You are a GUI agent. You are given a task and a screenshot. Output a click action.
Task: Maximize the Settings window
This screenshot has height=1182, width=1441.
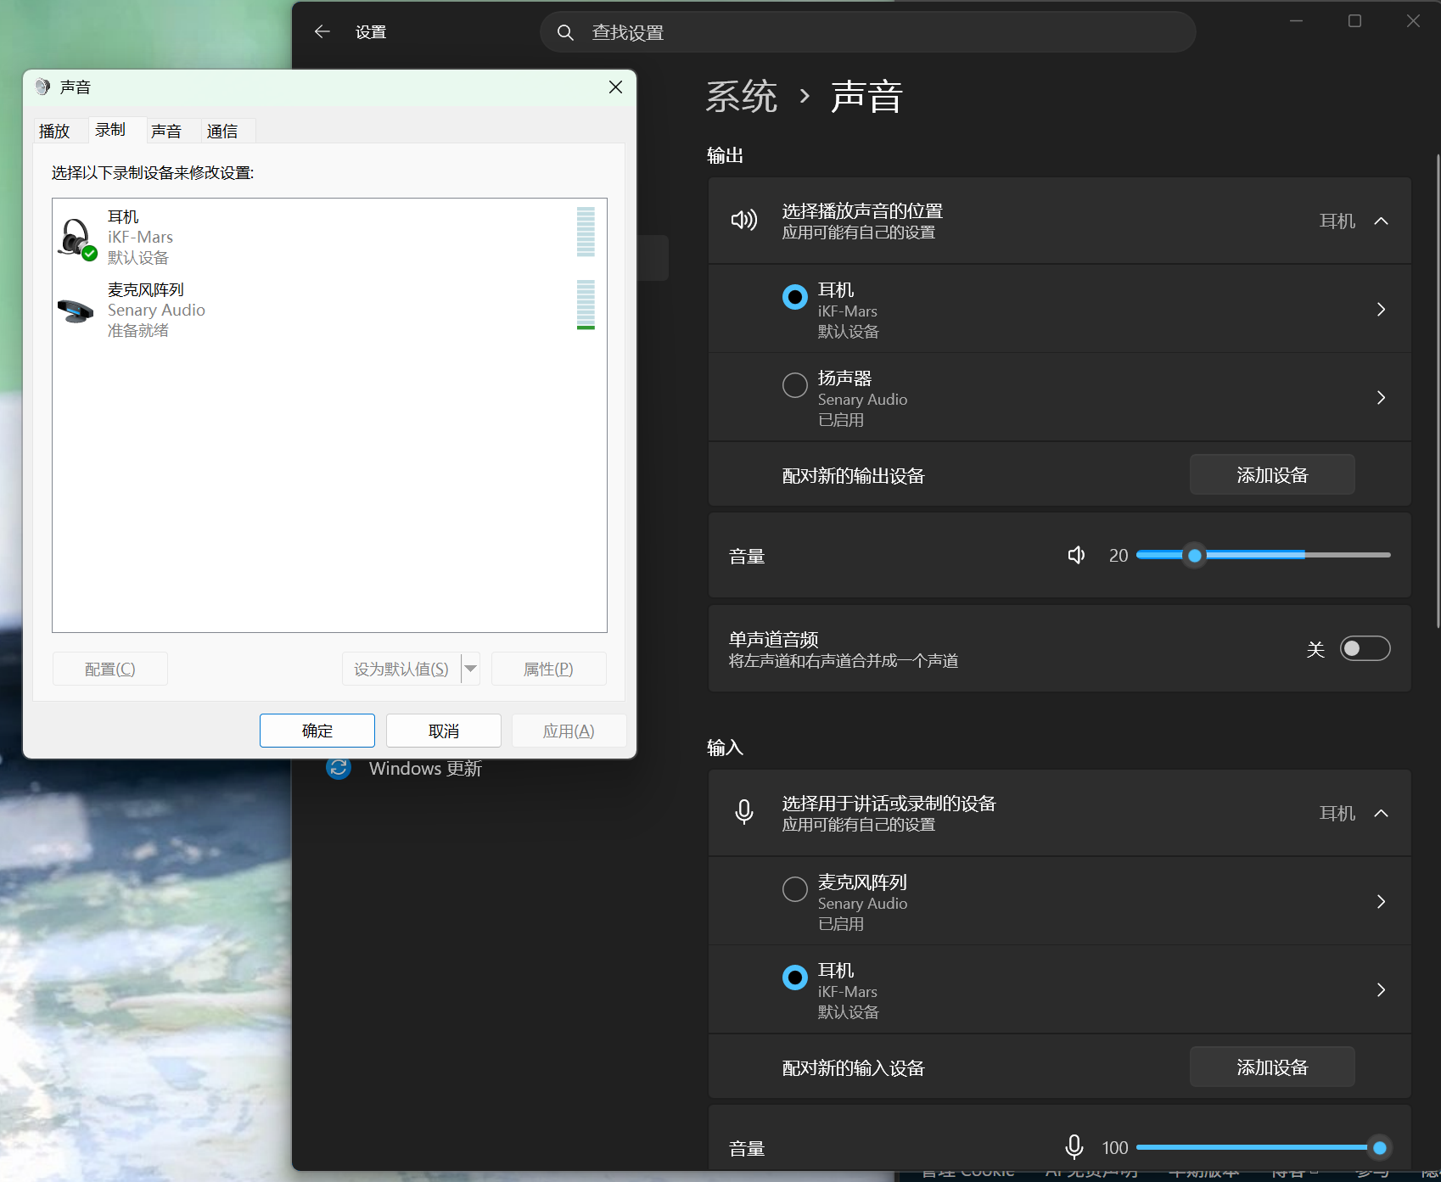pyautogui.click(x=1354, y=21)
